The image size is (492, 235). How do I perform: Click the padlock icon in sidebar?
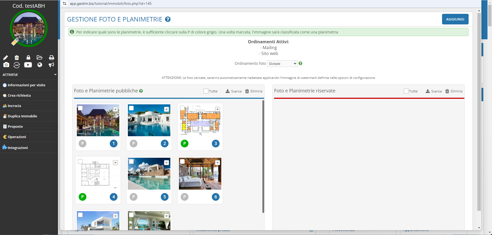(28, 58)
